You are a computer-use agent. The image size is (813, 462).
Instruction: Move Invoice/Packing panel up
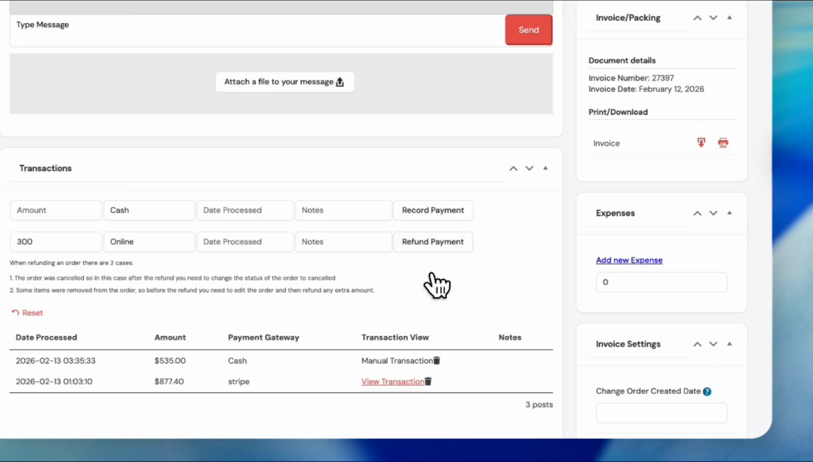[697, 18]
